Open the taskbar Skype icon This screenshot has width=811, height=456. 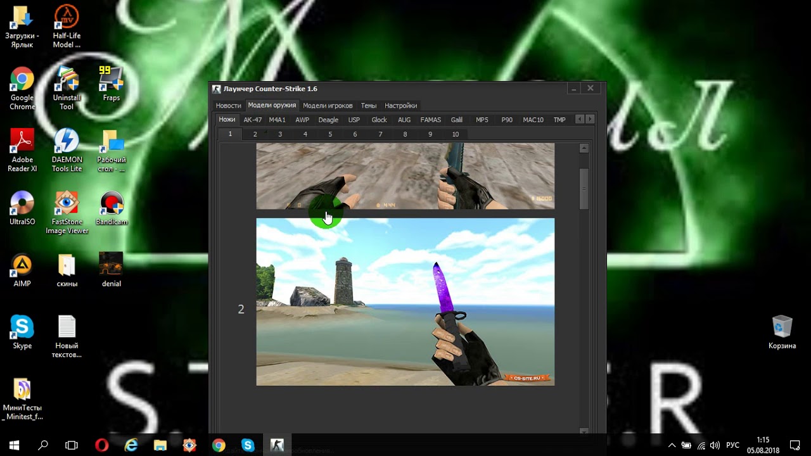click(x=248, y=445)
